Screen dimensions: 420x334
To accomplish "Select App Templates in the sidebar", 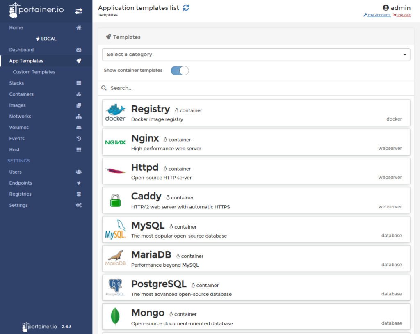I will point(26,61).
